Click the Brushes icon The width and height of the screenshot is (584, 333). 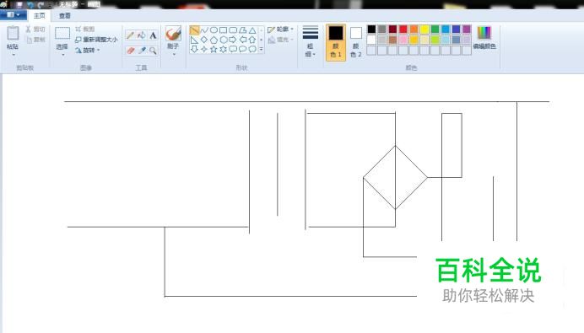(x=174, y=34)
